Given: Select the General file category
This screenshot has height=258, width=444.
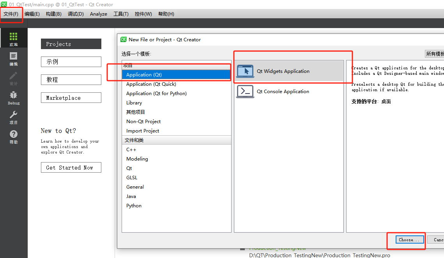Looking at the screenshot, I should click(x=177, y=187).
